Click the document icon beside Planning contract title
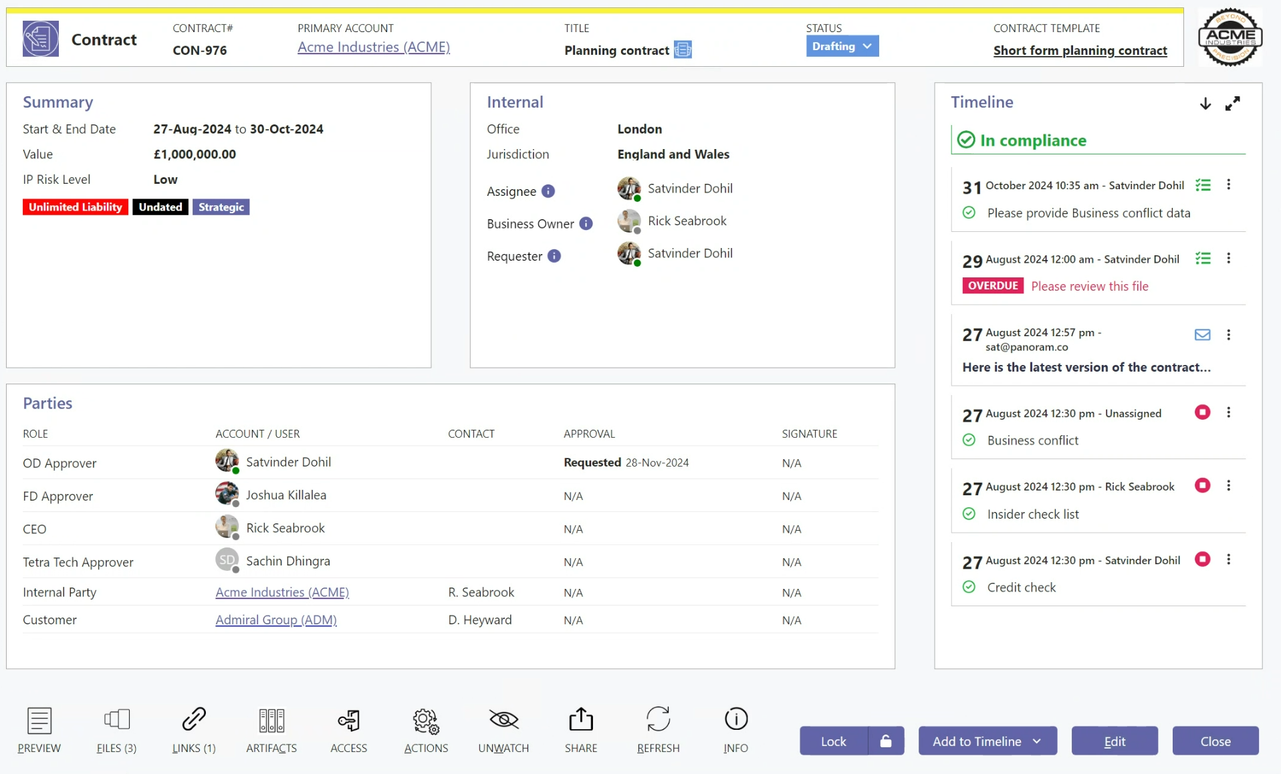Viewport: 1281px width, 774px height. (x=683, y=49)
